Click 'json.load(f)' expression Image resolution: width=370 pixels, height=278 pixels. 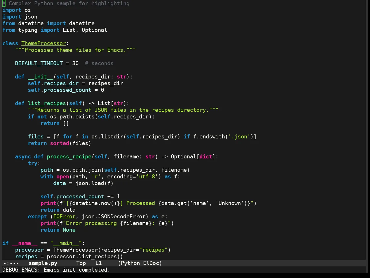95,183
